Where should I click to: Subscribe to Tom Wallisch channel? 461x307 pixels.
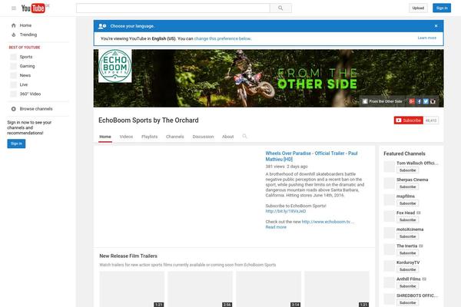coord(407,170)
